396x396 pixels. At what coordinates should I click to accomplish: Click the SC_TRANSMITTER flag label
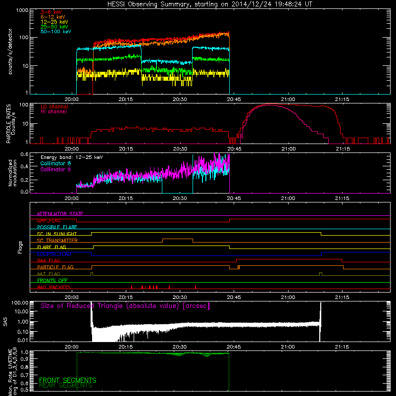[57, 240]
